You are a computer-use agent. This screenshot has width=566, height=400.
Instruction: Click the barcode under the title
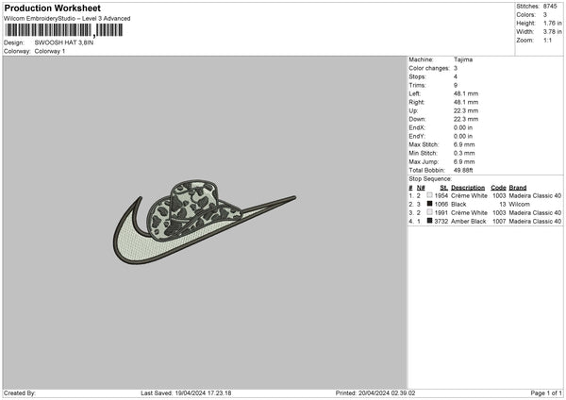pyautogui.click(x=64, y=30)
